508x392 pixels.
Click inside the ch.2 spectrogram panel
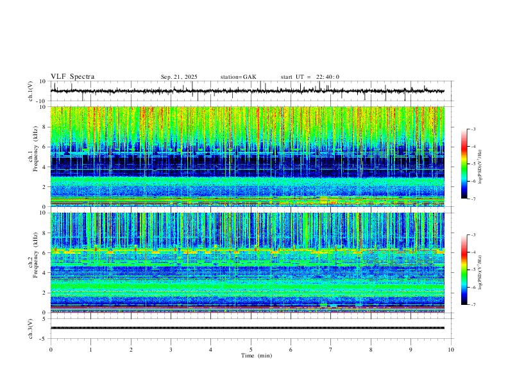point(247,263)
